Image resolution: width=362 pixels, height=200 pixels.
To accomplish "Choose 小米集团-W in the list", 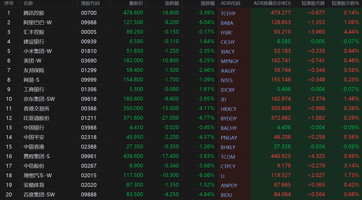I will click(38, 51).
